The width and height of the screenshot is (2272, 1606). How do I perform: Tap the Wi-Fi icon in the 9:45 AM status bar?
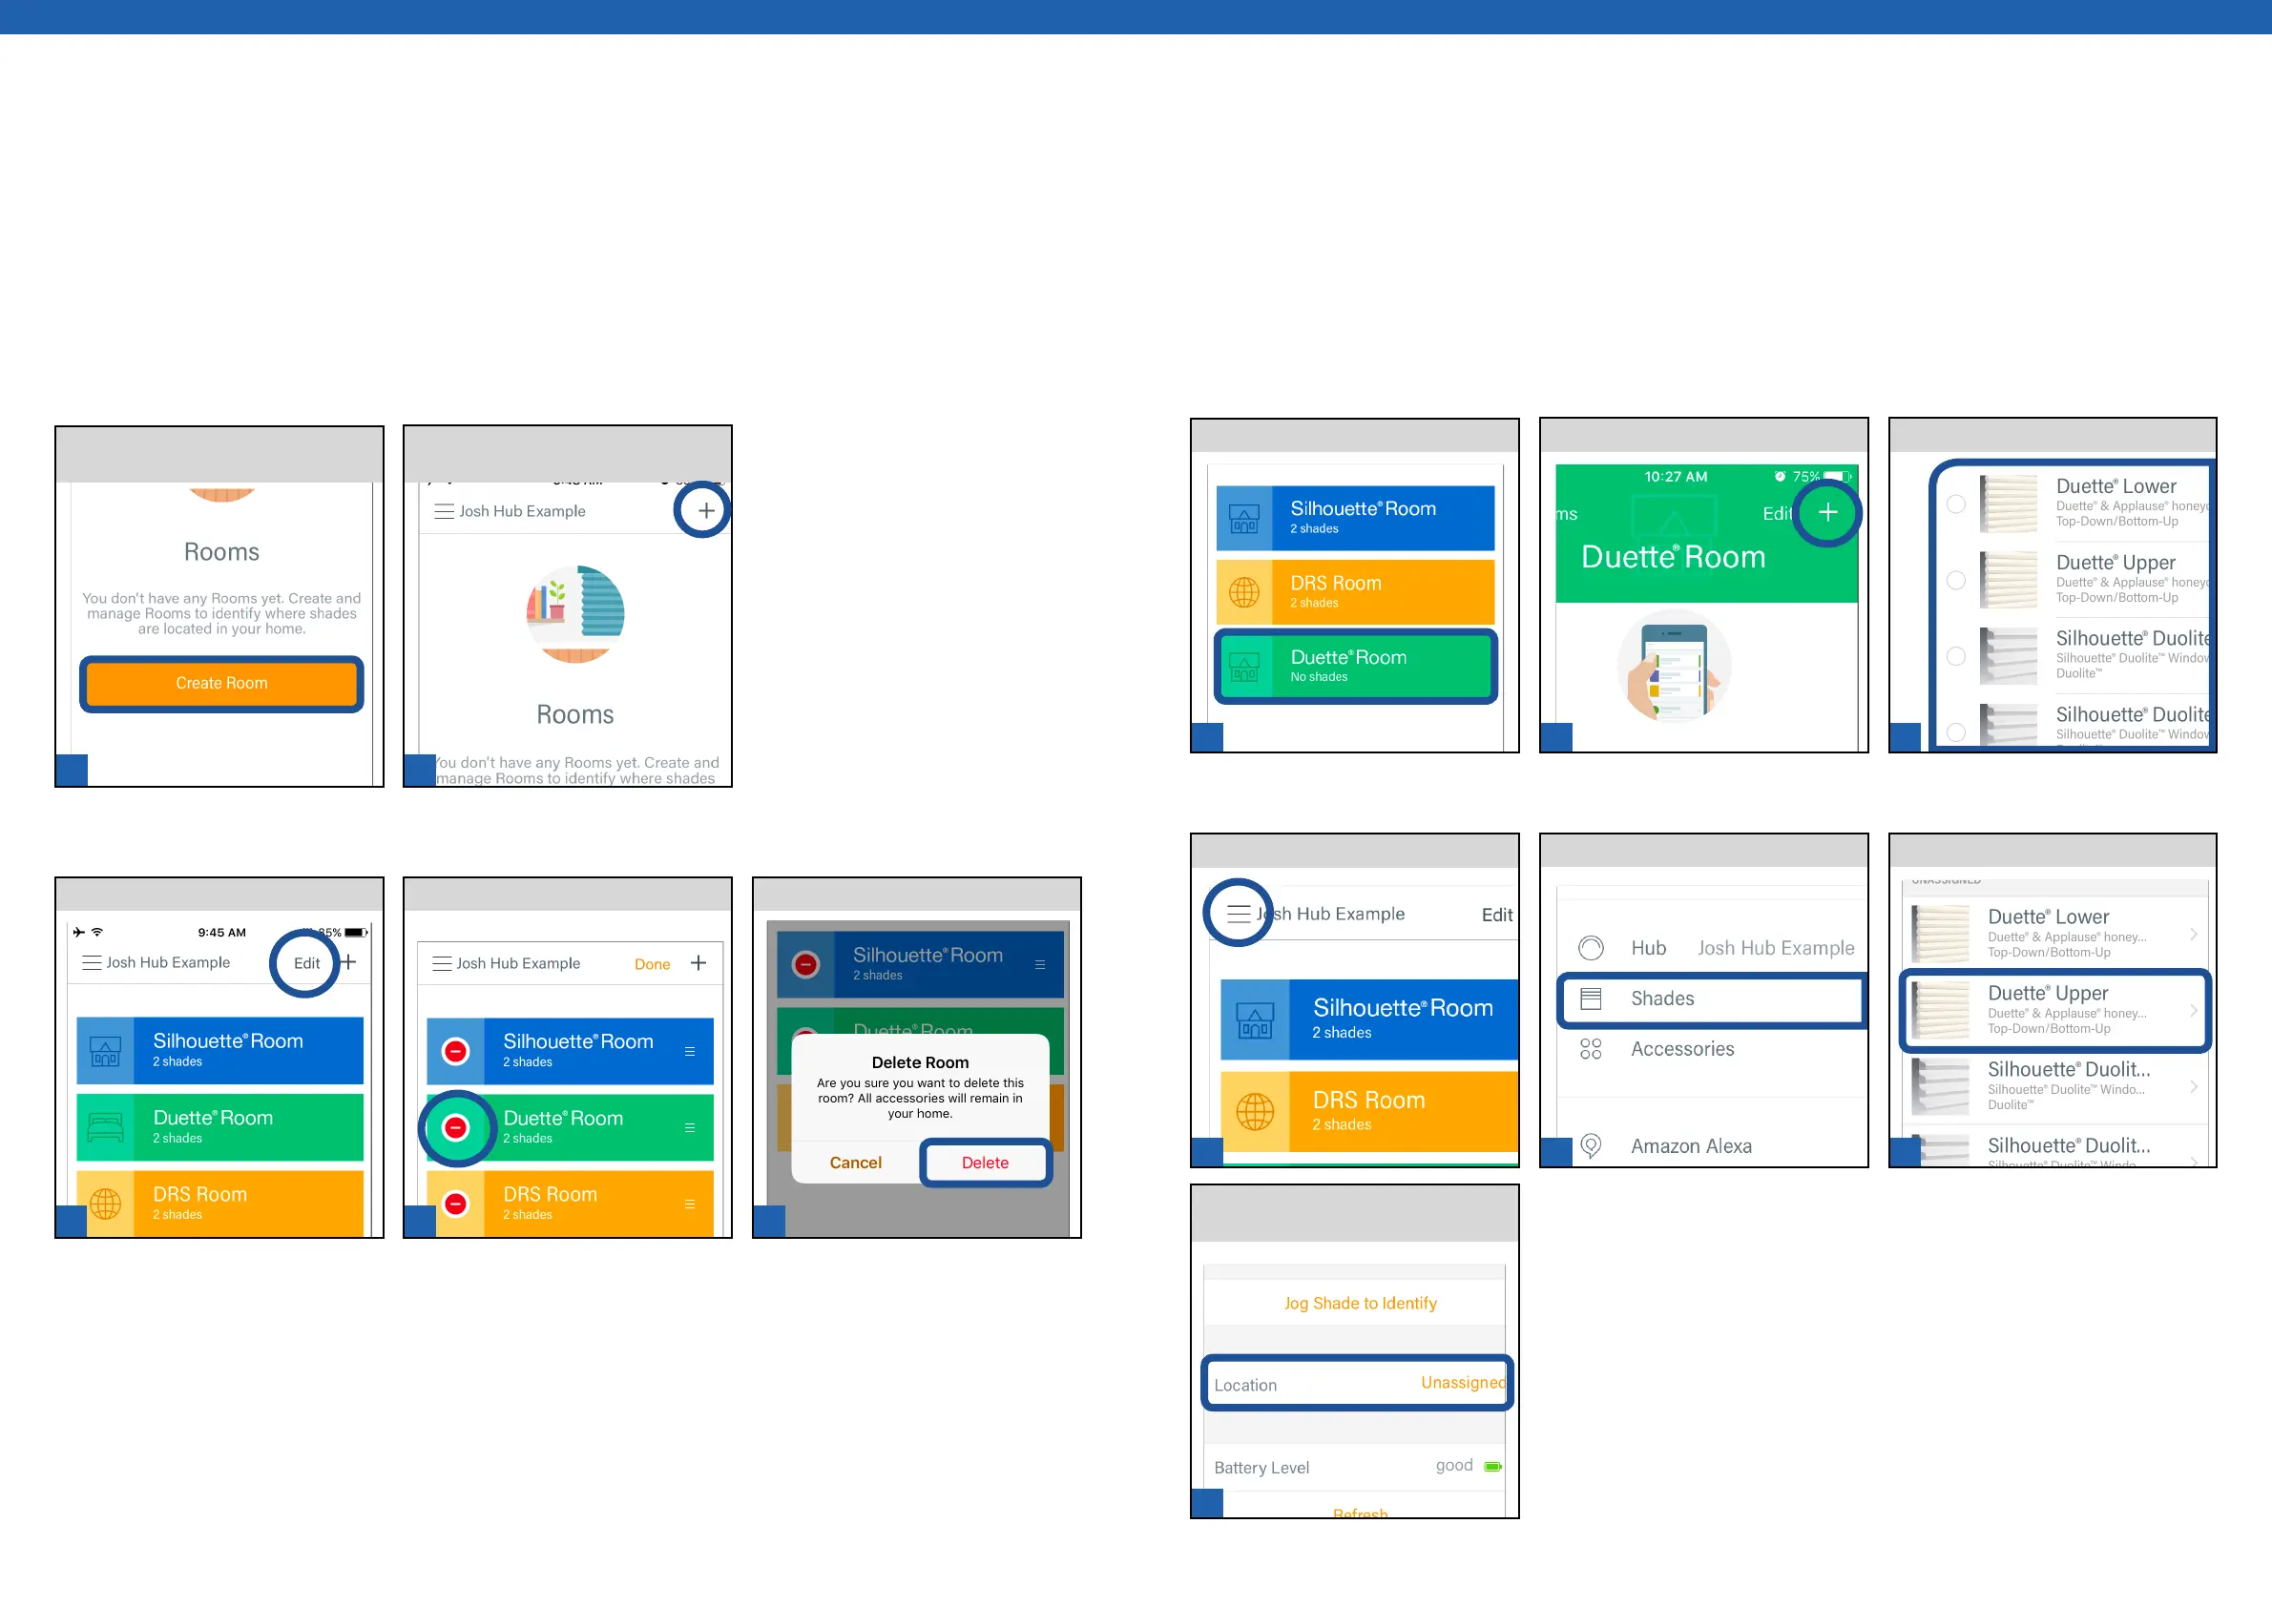[x=97, y=932]
